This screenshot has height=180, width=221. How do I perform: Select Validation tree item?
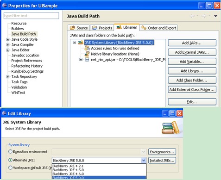[x=19, y=87]
